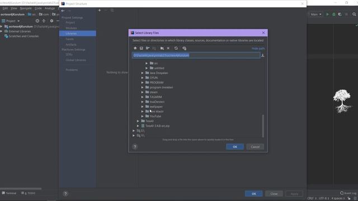The width and height of the screenshot is (358, 201).
Task: Expand the Java Dosyaları folder
Action: tap(142, 73)
